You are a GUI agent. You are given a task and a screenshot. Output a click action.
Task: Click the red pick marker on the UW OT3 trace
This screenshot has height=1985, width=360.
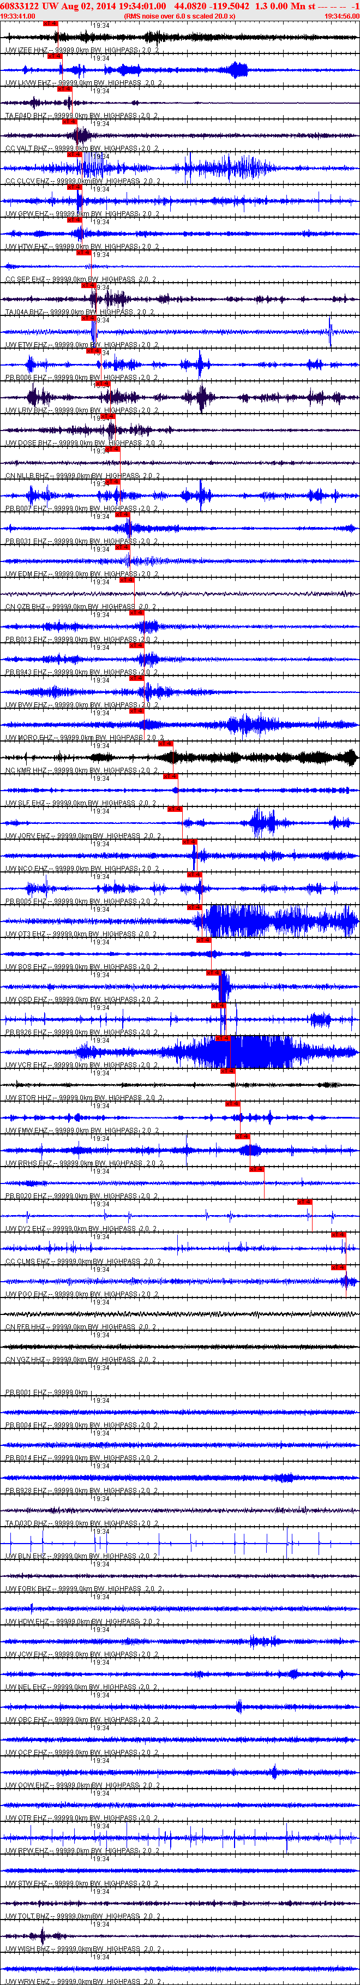pos(194,908)
